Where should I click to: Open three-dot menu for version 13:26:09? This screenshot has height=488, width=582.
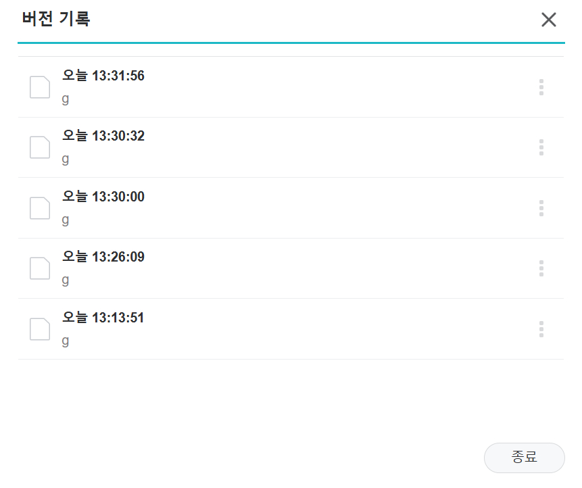coord(541,268)
